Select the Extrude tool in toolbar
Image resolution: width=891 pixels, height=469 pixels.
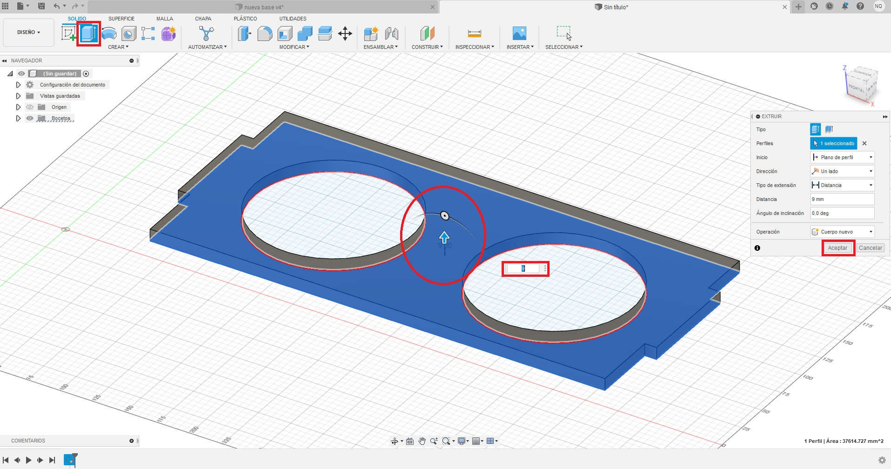(x=88, y=33)
